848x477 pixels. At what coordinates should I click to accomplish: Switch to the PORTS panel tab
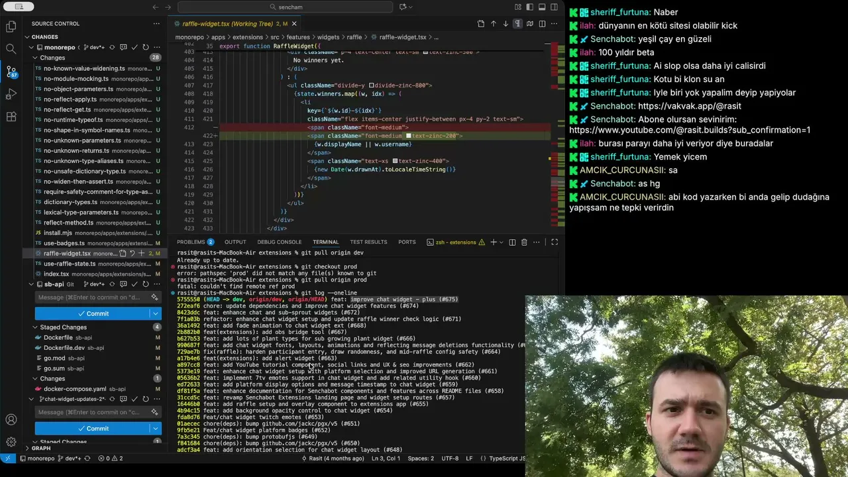pos(407,242)
